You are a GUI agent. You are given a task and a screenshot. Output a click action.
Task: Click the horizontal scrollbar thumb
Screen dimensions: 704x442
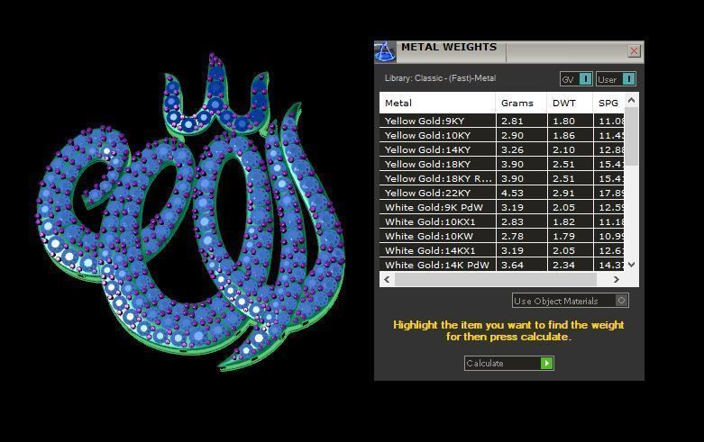495,279
